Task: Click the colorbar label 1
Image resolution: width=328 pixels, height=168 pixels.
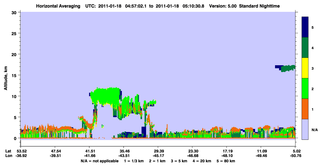Action: click(x=313, y=109)
